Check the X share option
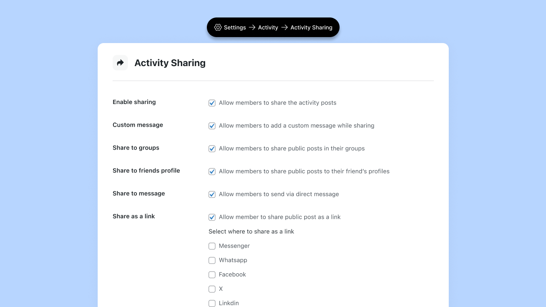The width and height of the screenshot is (546, 307). (x=212, y=289)
